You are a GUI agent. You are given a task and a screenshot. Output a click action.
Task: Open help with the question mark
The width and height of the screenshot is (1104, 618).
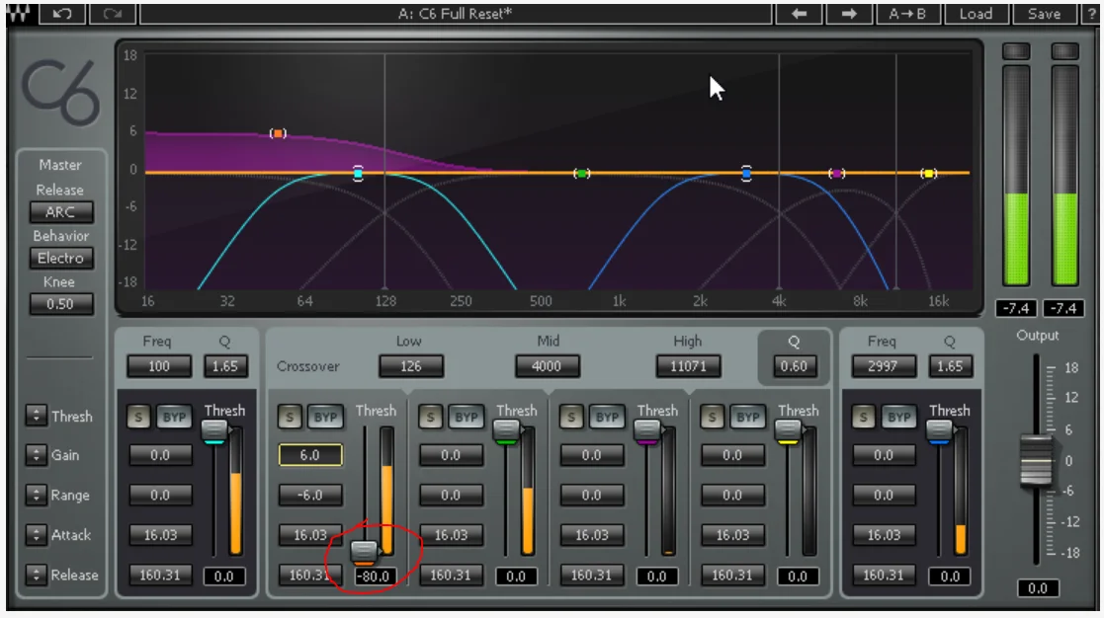tap(1092, 14)
